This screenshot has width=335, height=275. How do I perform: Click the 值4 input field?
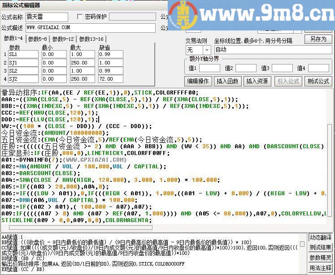pyautogui.click(x=318, y=68)
